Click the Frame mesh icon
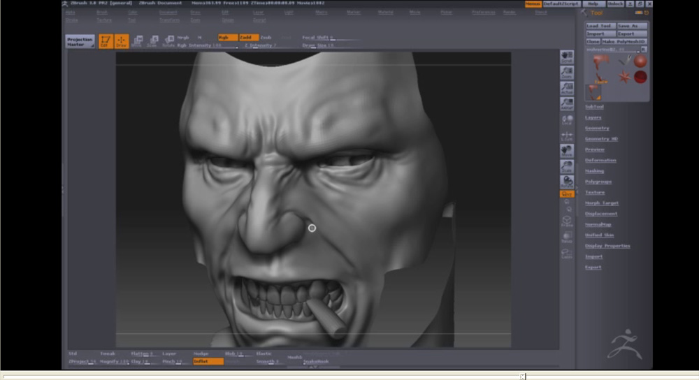The width and height of the screenshot is (699, 380). pos(567,221)
